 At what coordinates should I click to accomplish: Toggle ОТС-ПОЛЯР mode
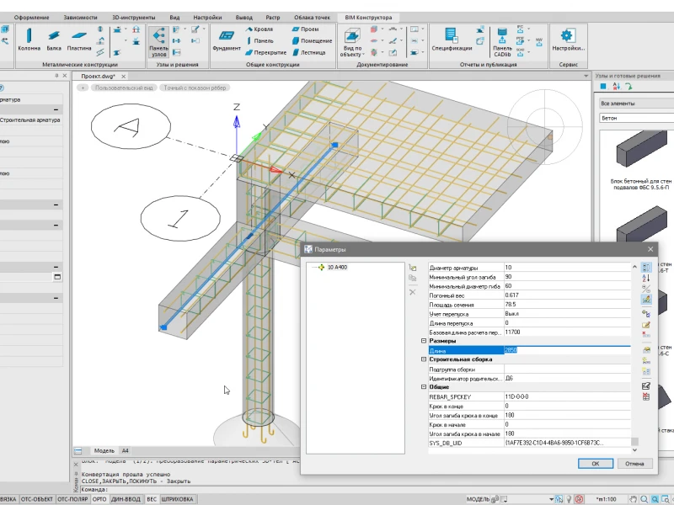(72, 499)
